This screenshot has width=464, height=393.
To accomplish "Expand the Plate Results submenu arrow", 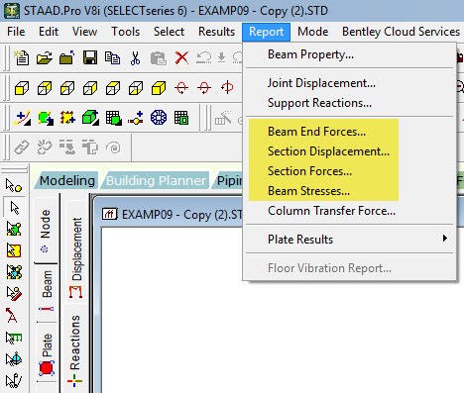I will coord(445,238).
